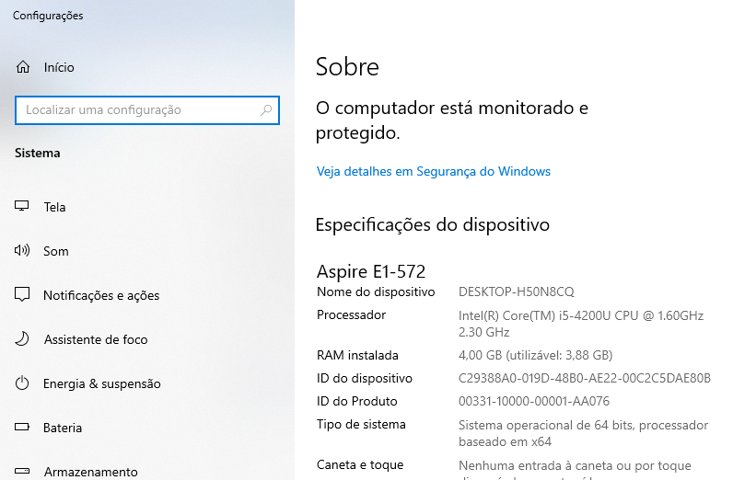Screen dimensions: 733x480
Task: Click the Armazenamento drive icon
Action: 22,471
